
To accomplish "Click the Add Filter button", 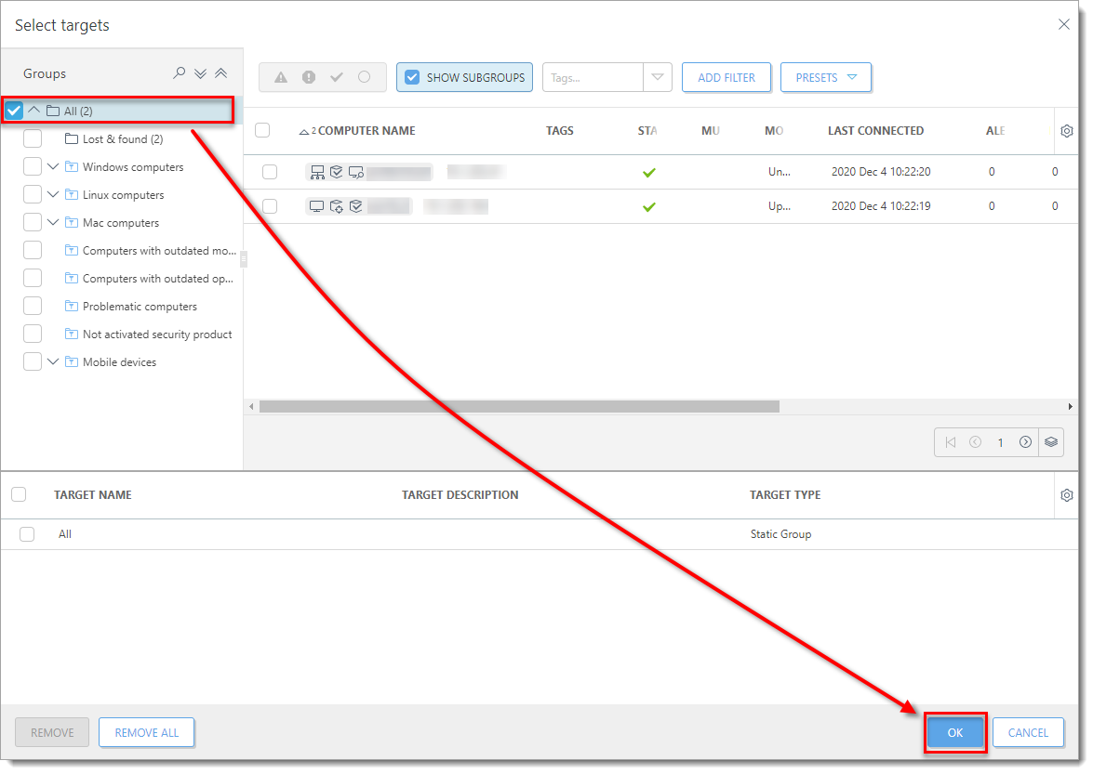I will point(726,77).
